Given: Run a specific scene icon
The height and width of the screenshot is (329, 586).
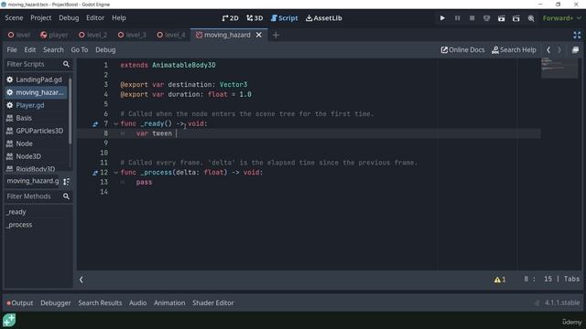Looking at the screenshot, I should (516, 18).
